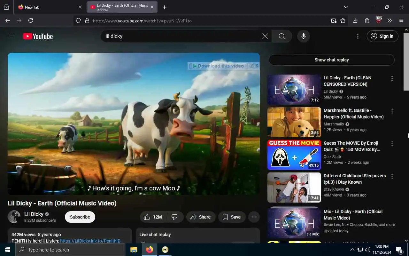Close the download overlay with X

(x=257, y=66)
